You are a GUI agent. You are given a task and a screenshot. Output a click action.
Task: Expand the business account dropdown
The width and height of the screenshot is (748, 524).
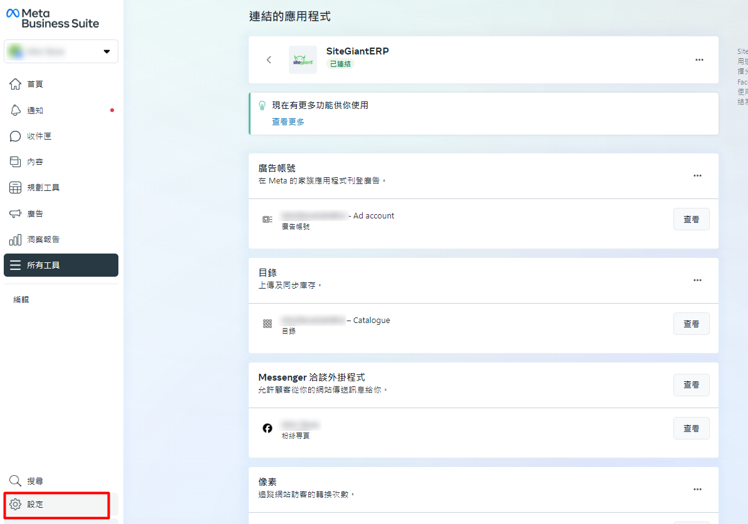[106, 51]
